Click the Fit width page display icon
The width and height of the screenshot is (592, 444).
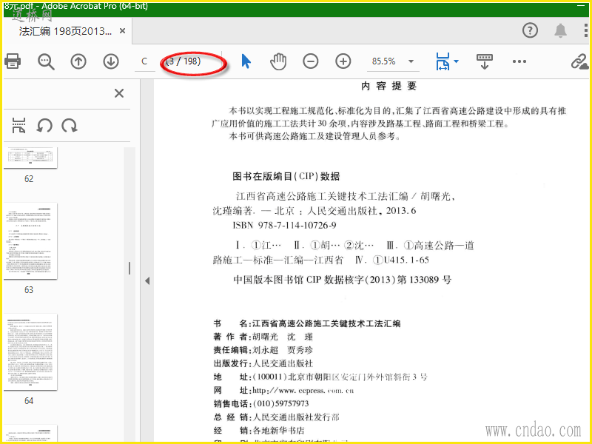(x=443, y=61)
